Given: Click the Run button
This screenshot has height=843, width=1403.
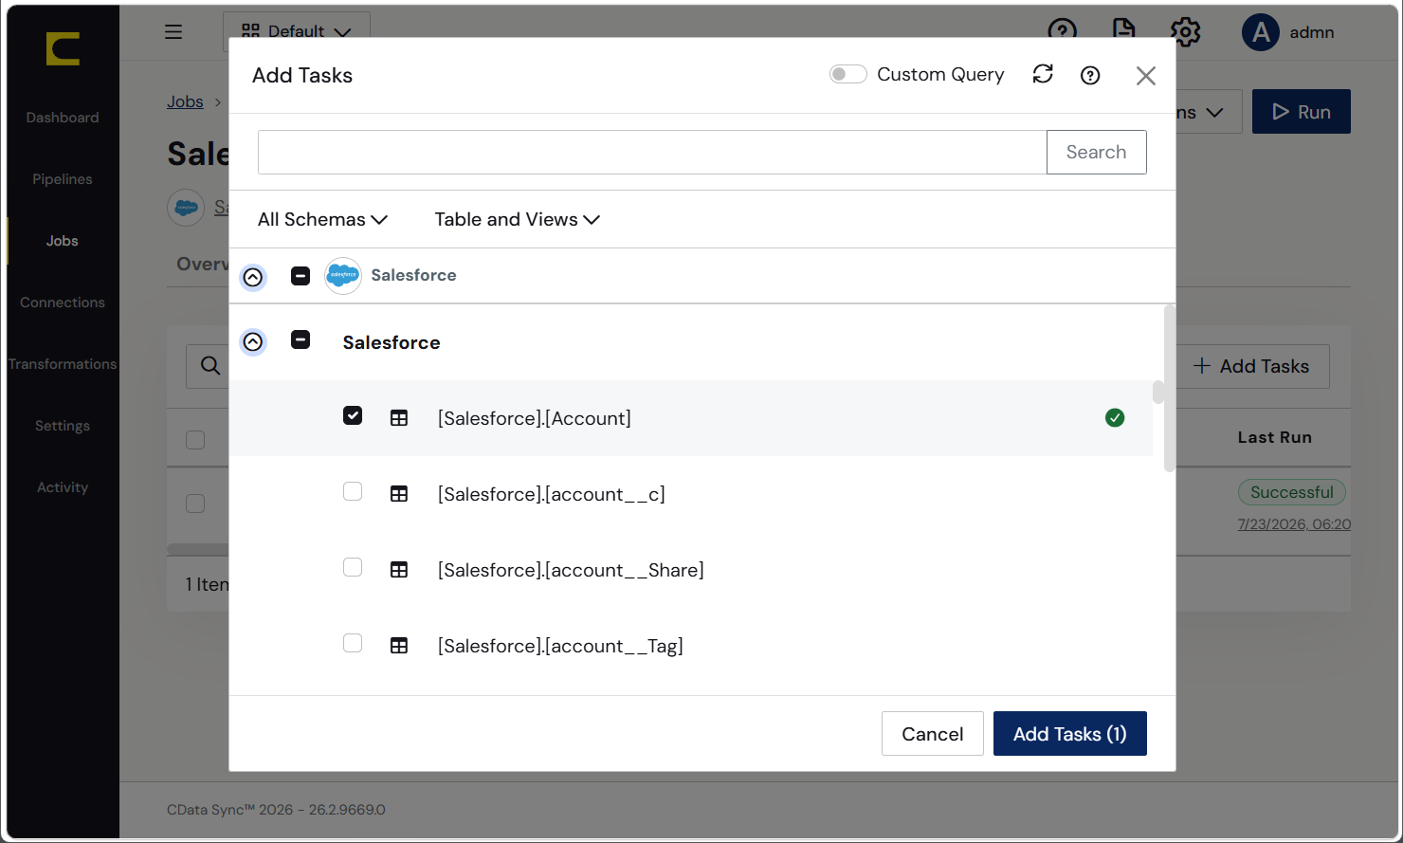Looking at the screenshot, I should (x=1302, y=112).
